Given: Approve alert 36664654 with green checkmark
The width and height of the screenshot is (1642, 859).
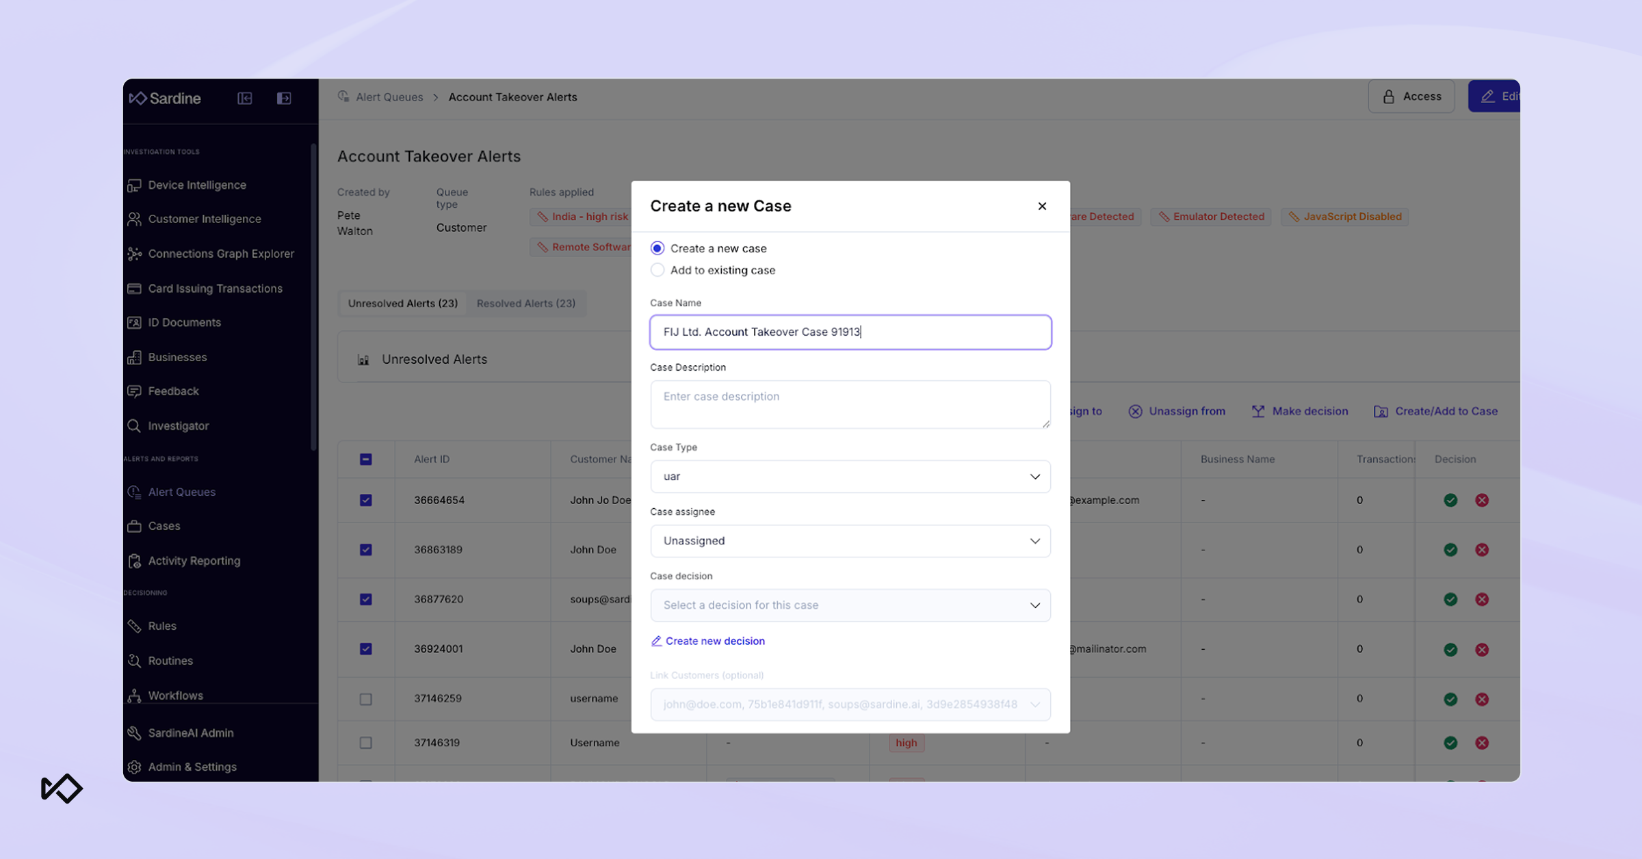Looking at the screenshot, I should pyautogui.click(x=1450, y=500).
